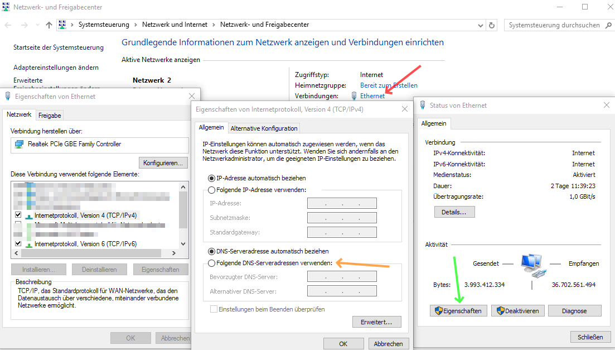The image size is (615, 350).
Task: Click Installieren button in Ethernet properties
Action: (x=38, y=270)
